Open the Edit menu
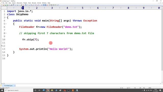 tap(6, 3)
